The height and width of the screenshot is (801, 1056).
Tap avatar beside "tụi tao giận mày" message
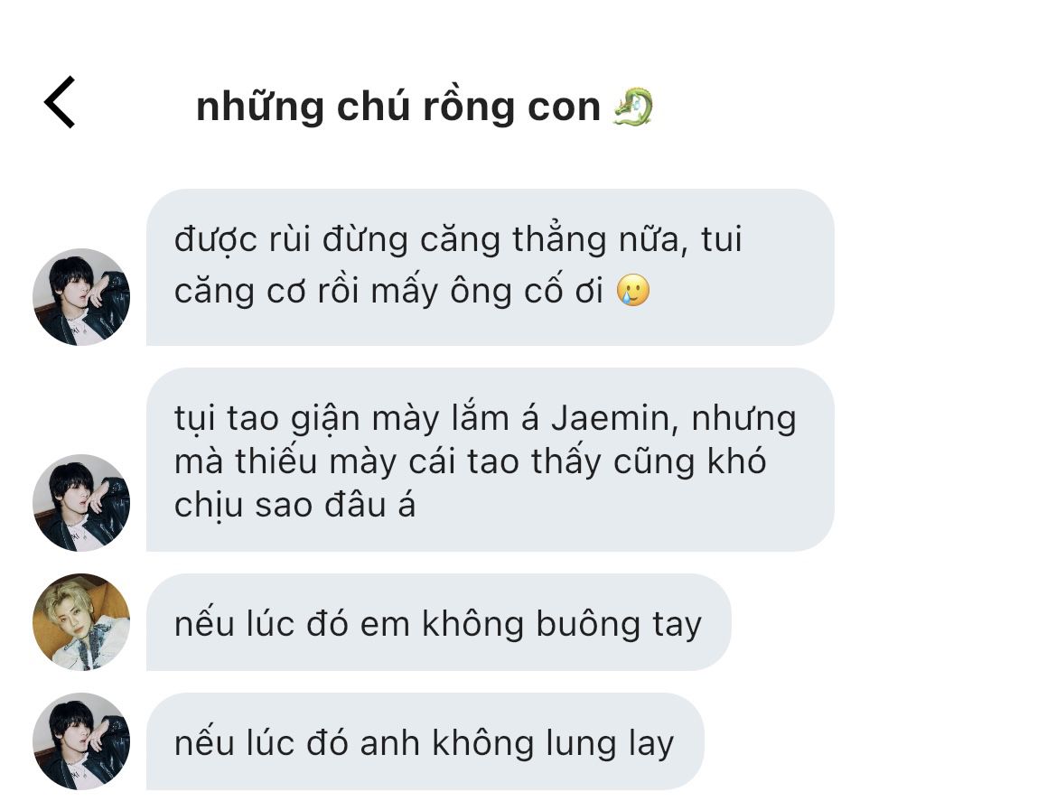pos(81,503)
